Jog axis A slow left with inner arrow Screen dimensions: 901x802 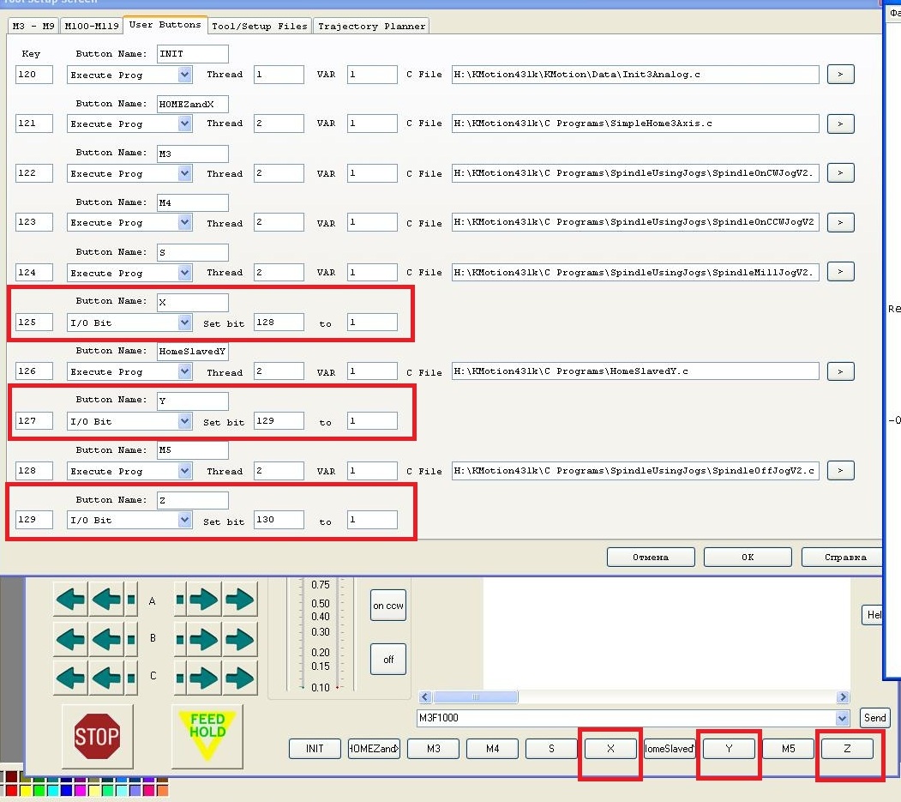(x=106, y=600)
